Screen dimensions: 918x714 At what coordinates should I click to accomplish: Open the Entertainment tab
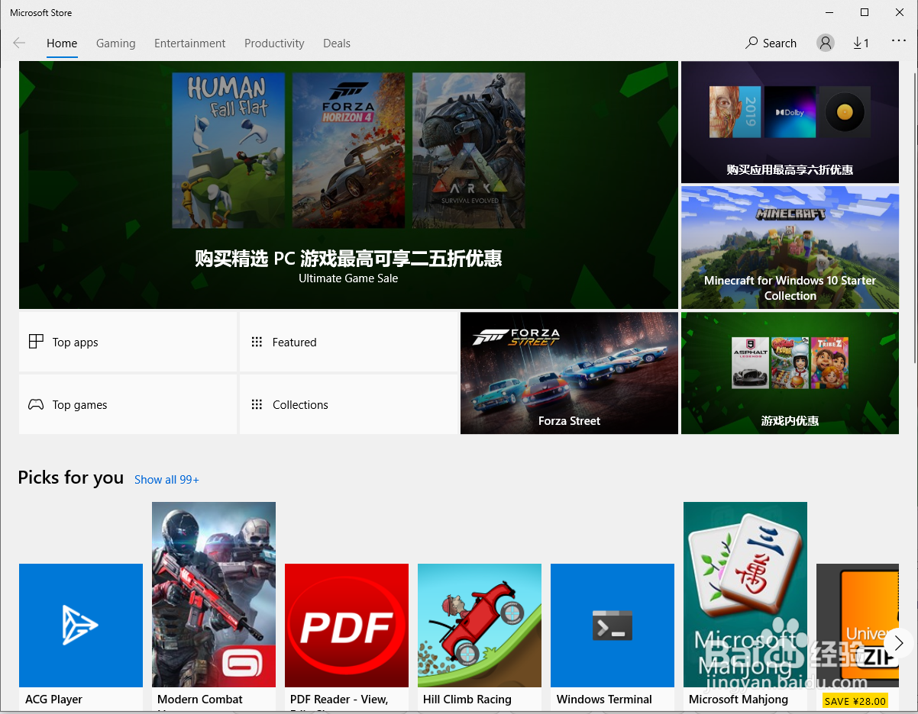tap(189, 43)
